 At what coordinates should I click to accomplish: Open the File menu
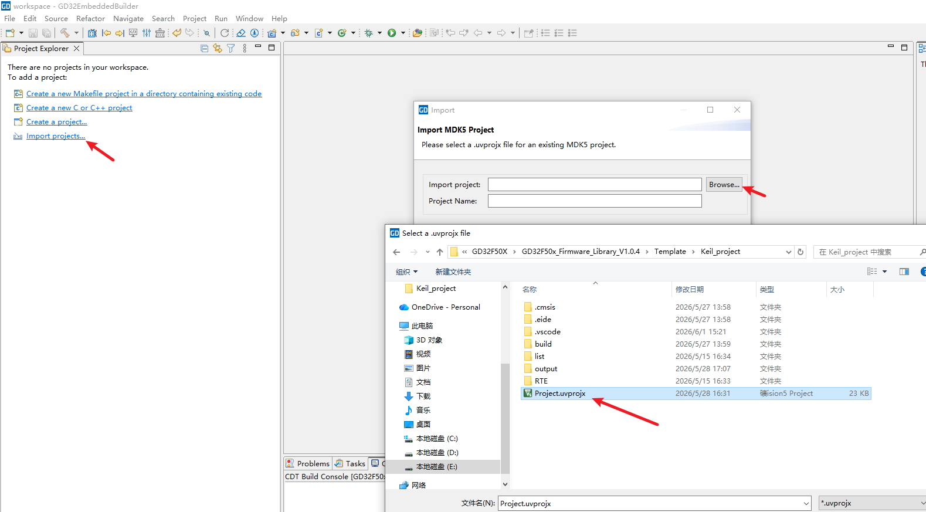pos(10,19)
